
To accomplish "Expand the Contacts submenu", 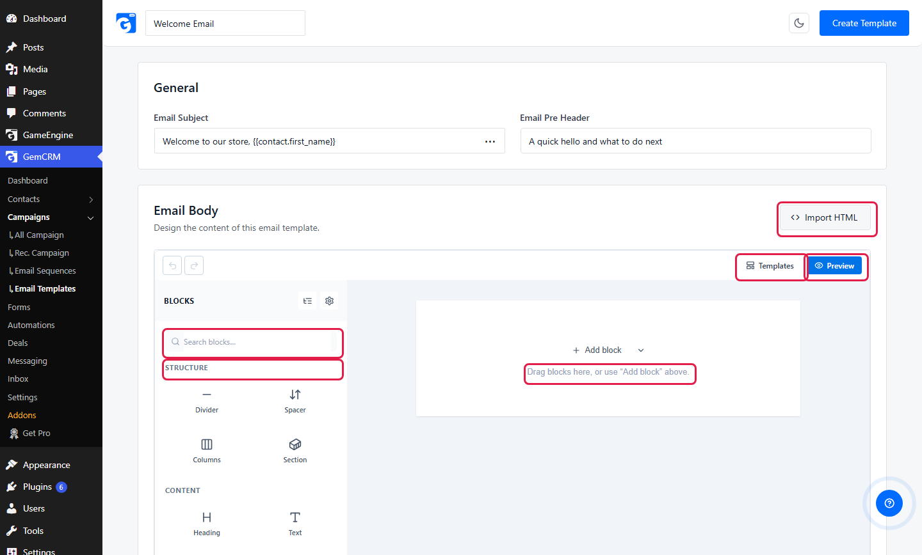I will (x=91, y=199).
